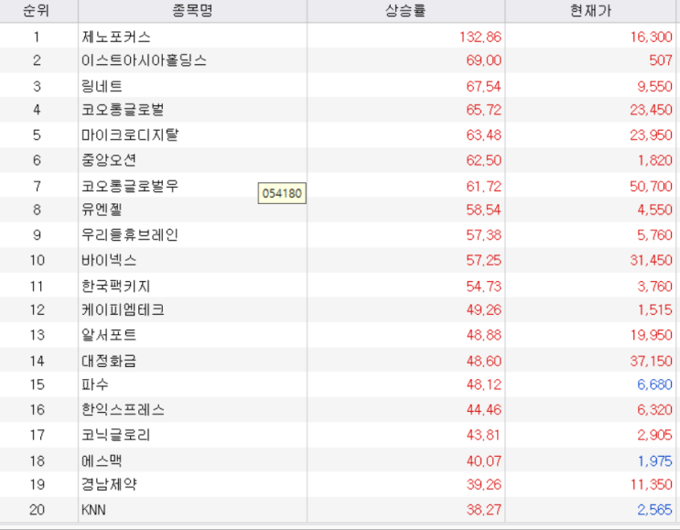
Task: Select stock 케이피엠테크
Action: 124,309
